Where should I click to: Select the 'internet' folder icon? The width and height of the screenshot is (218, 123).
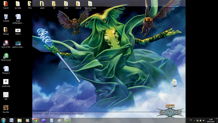[x=78, y=5]
